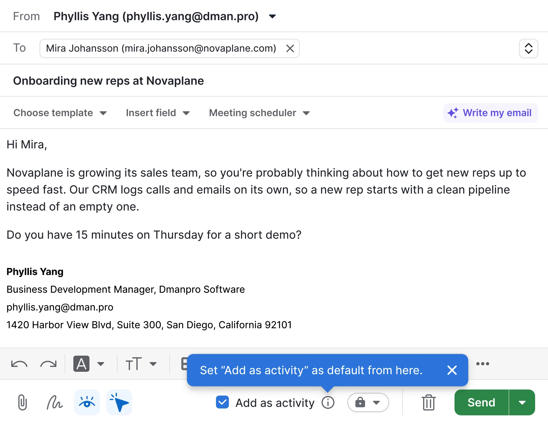Click the Hi Mira greeting line
The image size is (548, 425).
[x=27, y=145]
